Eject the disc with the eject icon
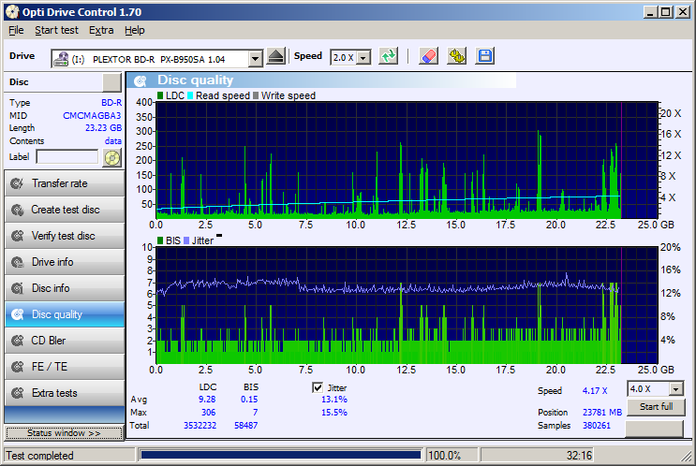This screenshot has height=466, width=696. click(x=276, y=56)
